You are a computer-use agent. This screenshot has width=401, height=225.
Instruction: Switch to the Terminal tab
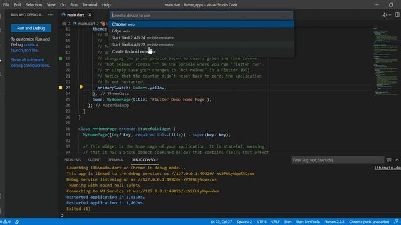116,160
